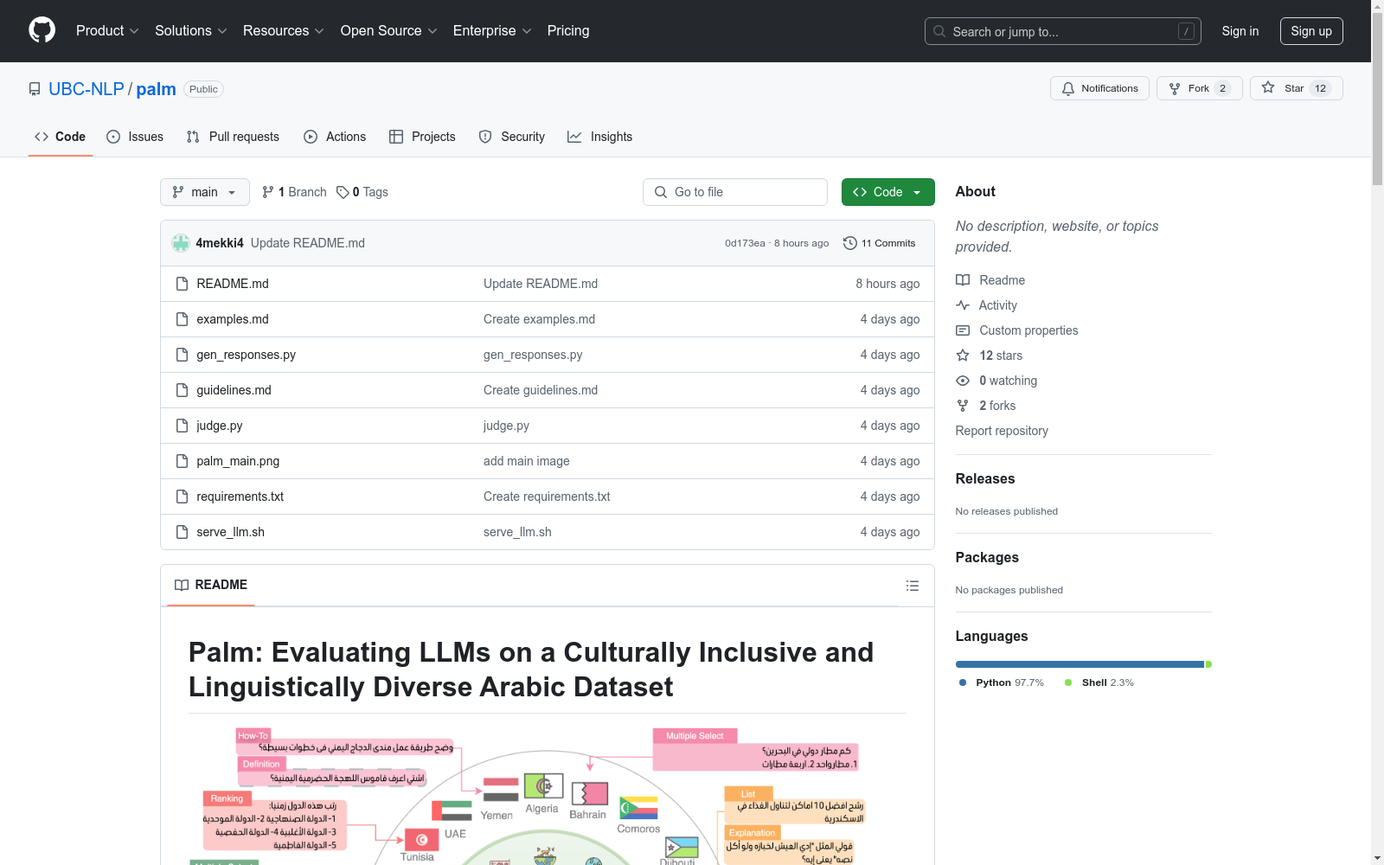The height and width of the screenshot is (865, 1384).
Task: Focus the Go to file input
Action: [735, 192]
